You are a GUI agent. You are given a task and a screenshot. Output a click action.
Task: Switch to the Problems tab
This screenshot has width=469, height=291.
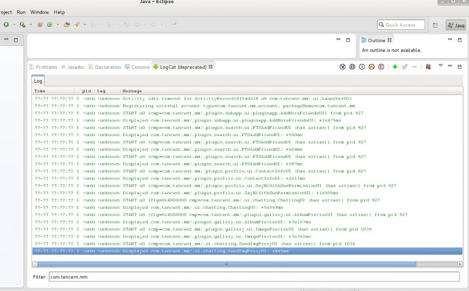tap(43, 67)
